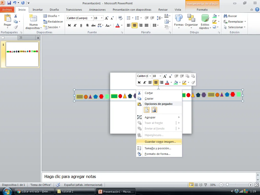Click the Pegar paste clipboard icon
The image size is (260, 195).
(8, 18)
